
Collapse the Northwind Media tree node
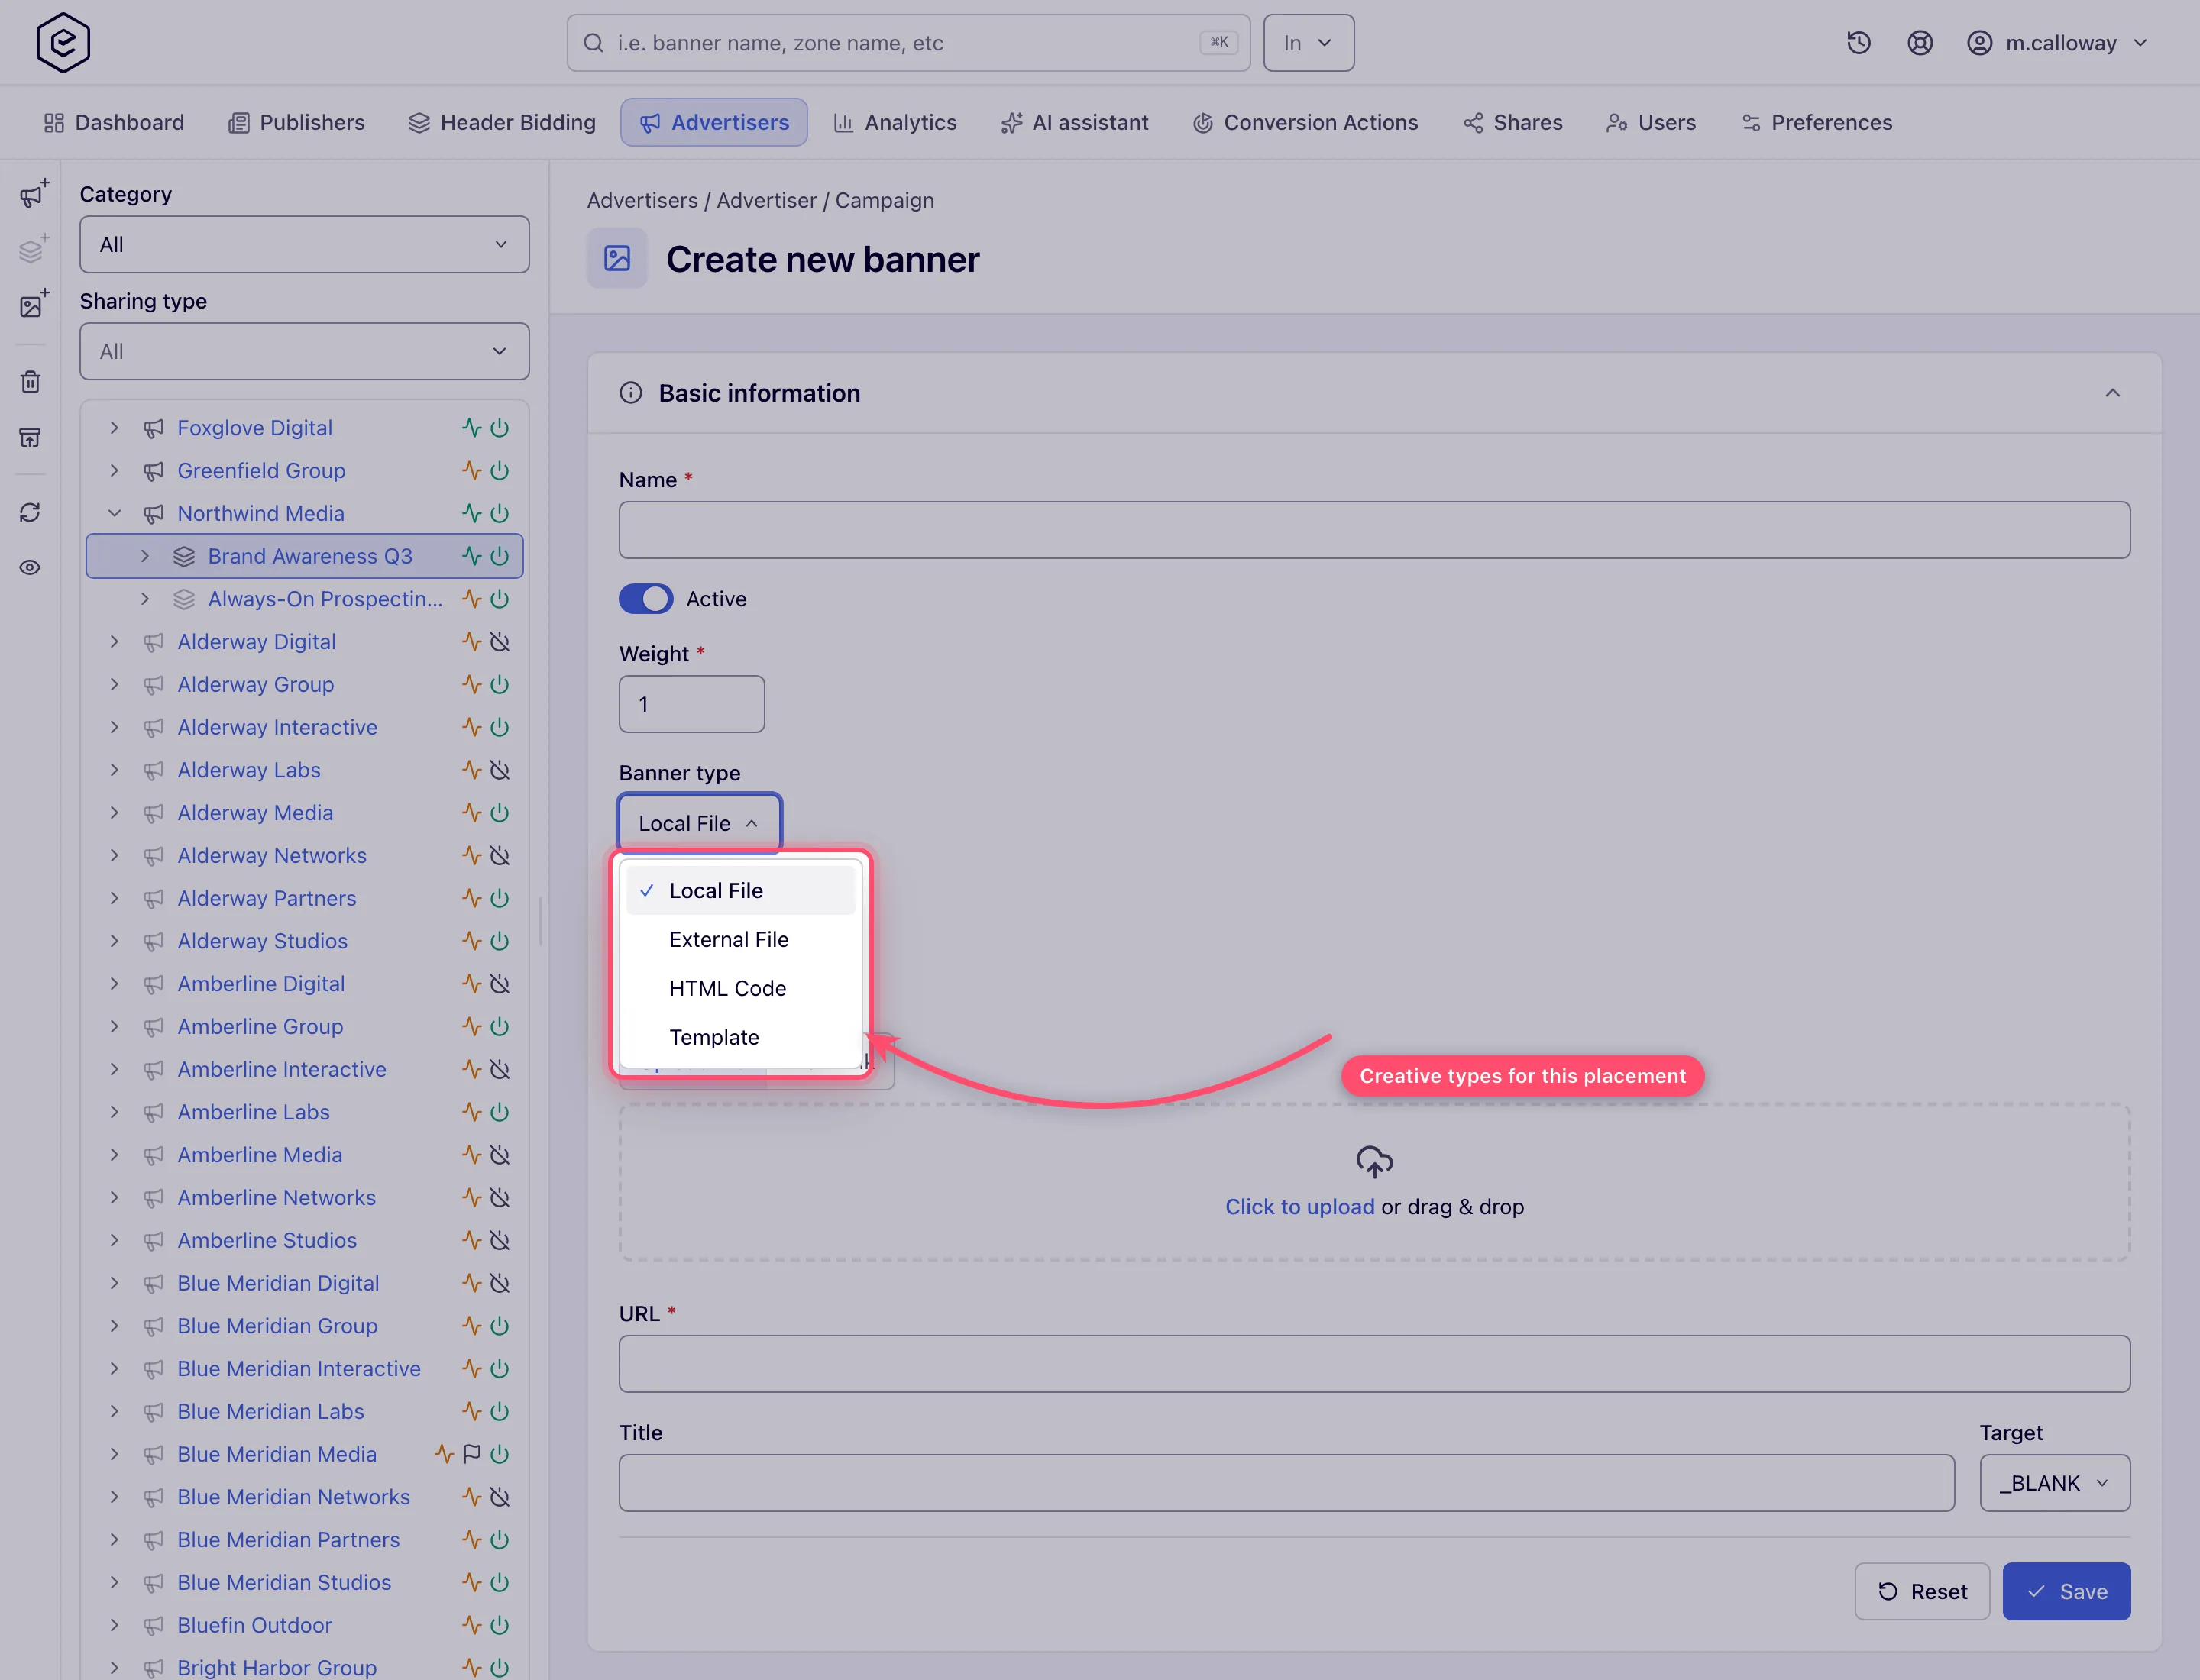click(x=114, y=514)
